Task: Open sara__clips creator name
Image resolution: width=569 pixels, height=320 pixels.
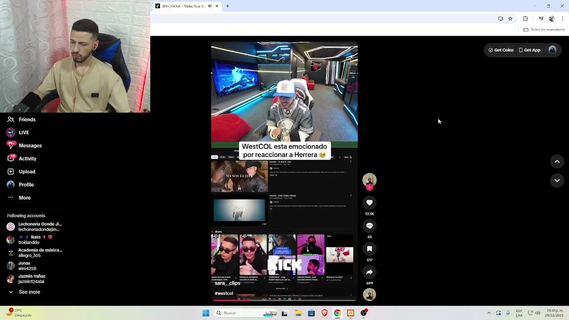Action: (x=227, y=283)
